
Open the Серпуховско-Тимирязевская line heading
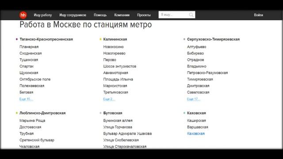(213, 39)
